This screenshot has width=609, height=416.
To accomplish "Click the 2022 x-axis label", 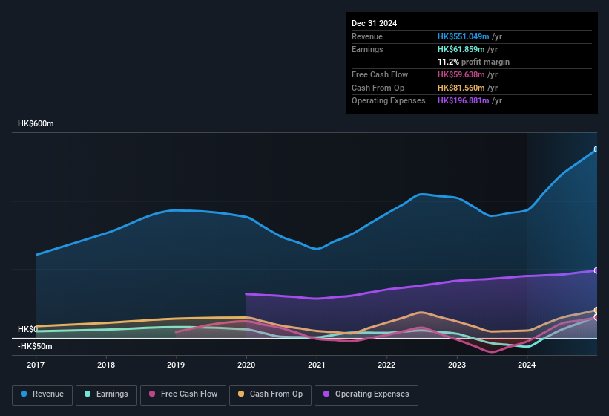I will click(x=386, y=365).
